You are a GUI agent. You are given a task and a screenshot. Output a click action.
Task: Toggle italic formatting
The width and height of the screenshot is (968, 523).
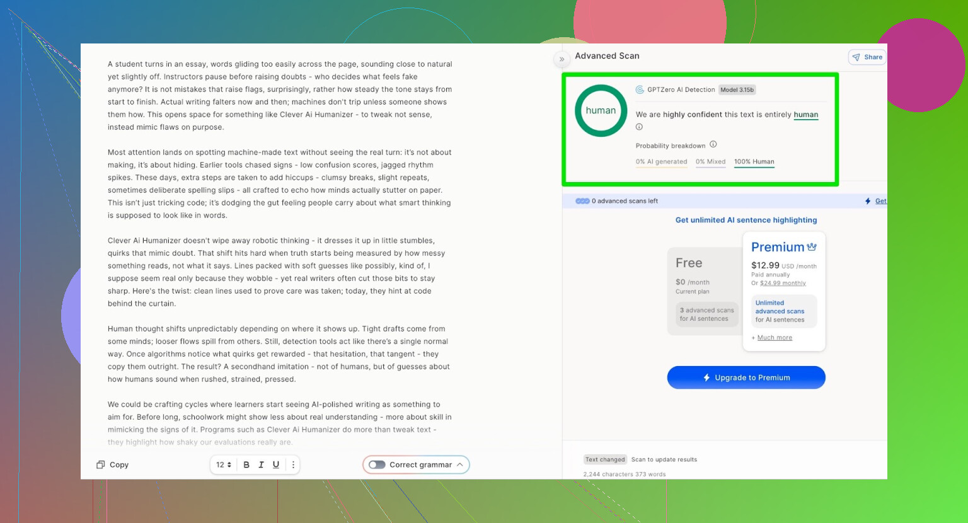coord(261,465)
